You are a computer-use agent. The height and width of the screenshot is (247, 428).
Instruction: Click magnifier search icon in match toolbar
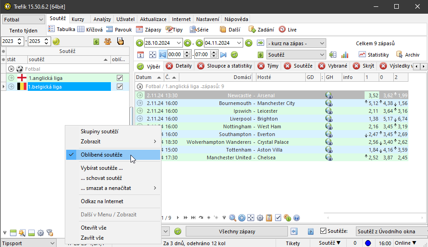[x=233, y=218]
